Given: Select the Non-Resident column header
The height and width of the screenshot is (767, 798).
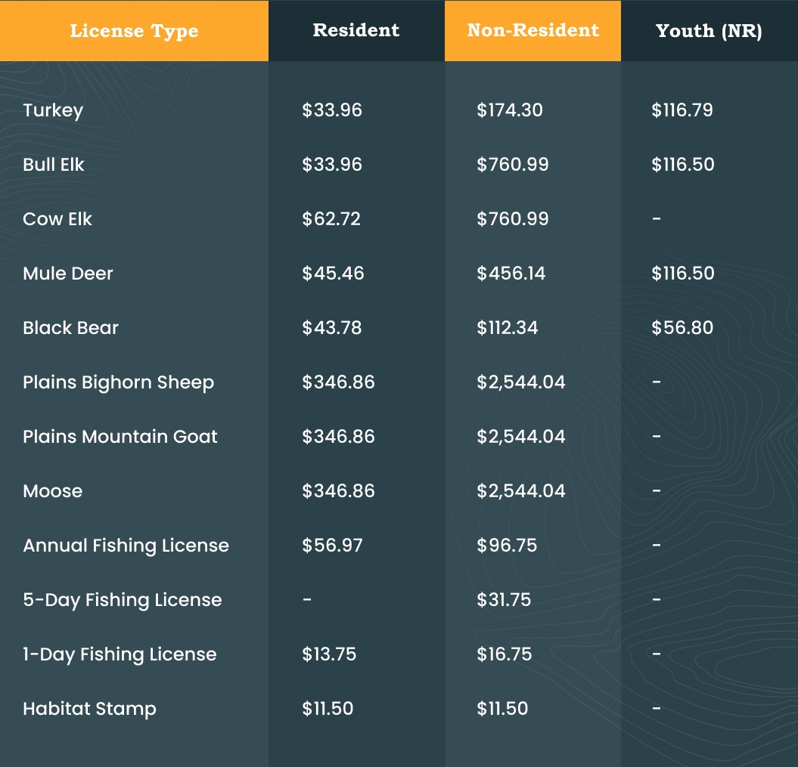Looking at the screenshot, I should (533, 30).
